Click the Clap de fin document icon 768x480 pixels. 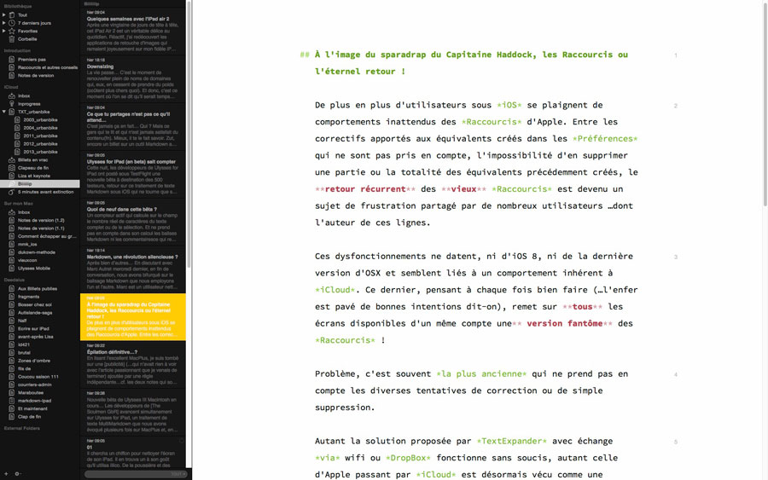coord(12,416)
